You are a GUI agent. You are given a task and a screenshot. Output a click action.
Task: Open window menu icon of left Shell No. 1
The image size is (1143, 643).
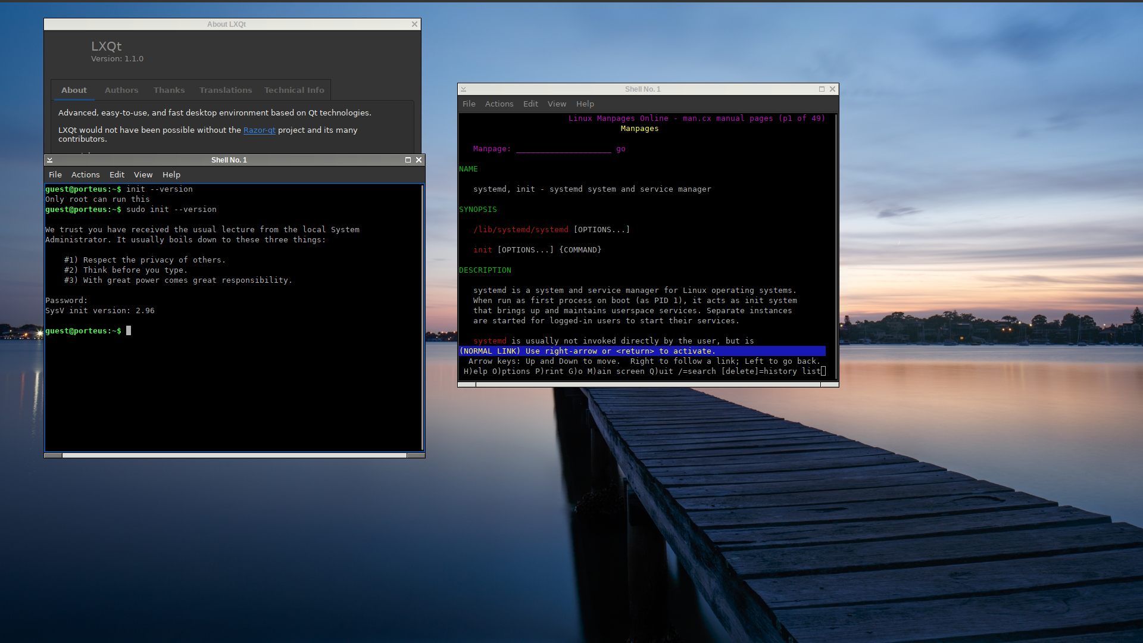[x=50, y=160]
